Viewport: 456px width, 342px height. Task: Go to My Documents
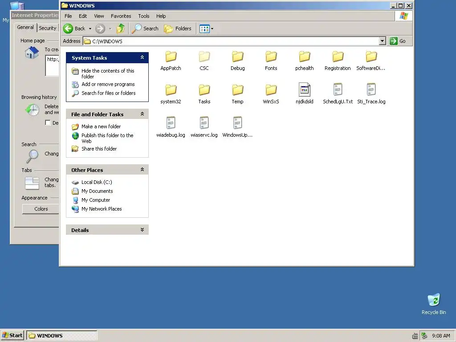[x=97, y=191]
